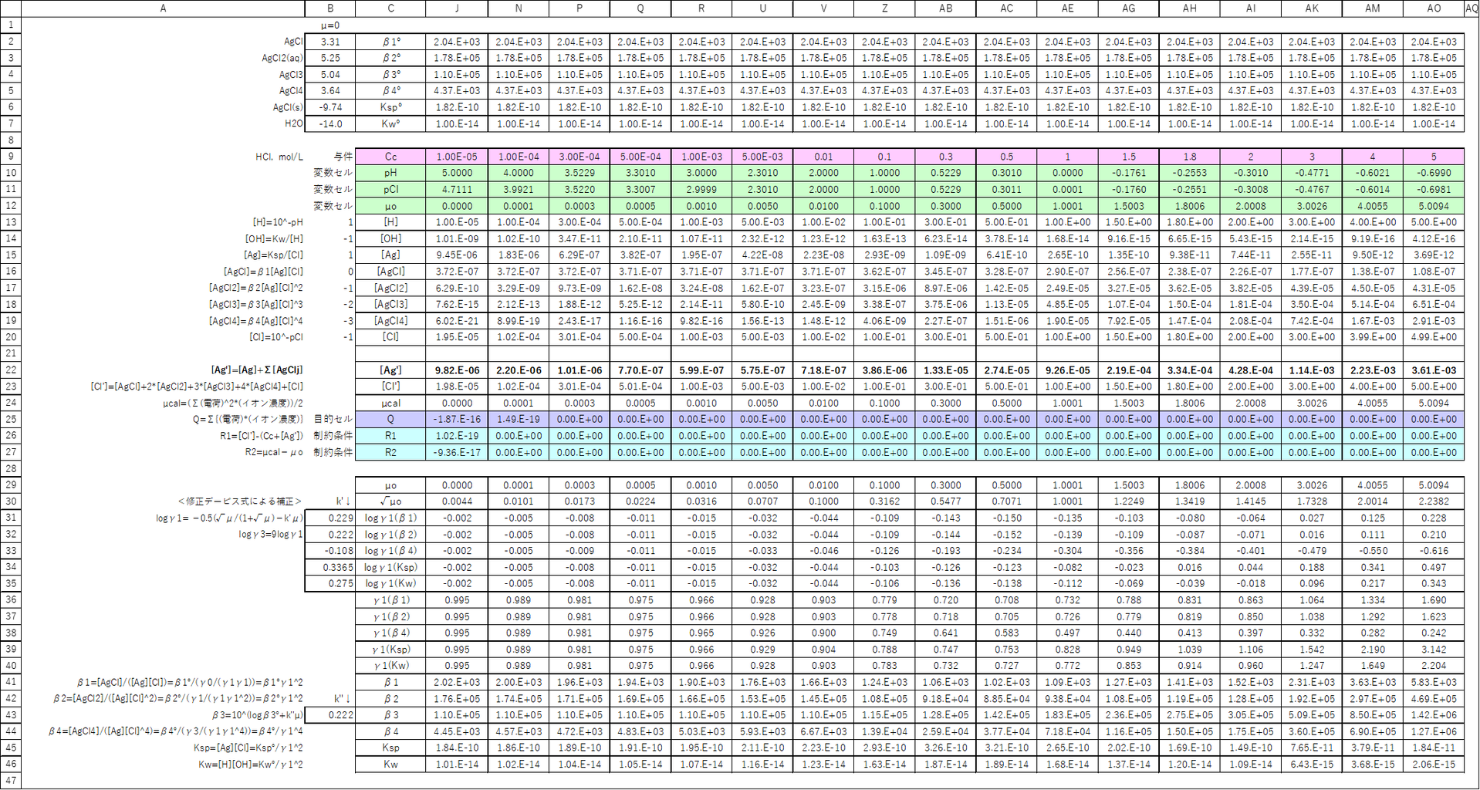Click the bold 3.61.E-03 cell
1480x790 pixels.
pyautogui.click(x=1434, y=370)
